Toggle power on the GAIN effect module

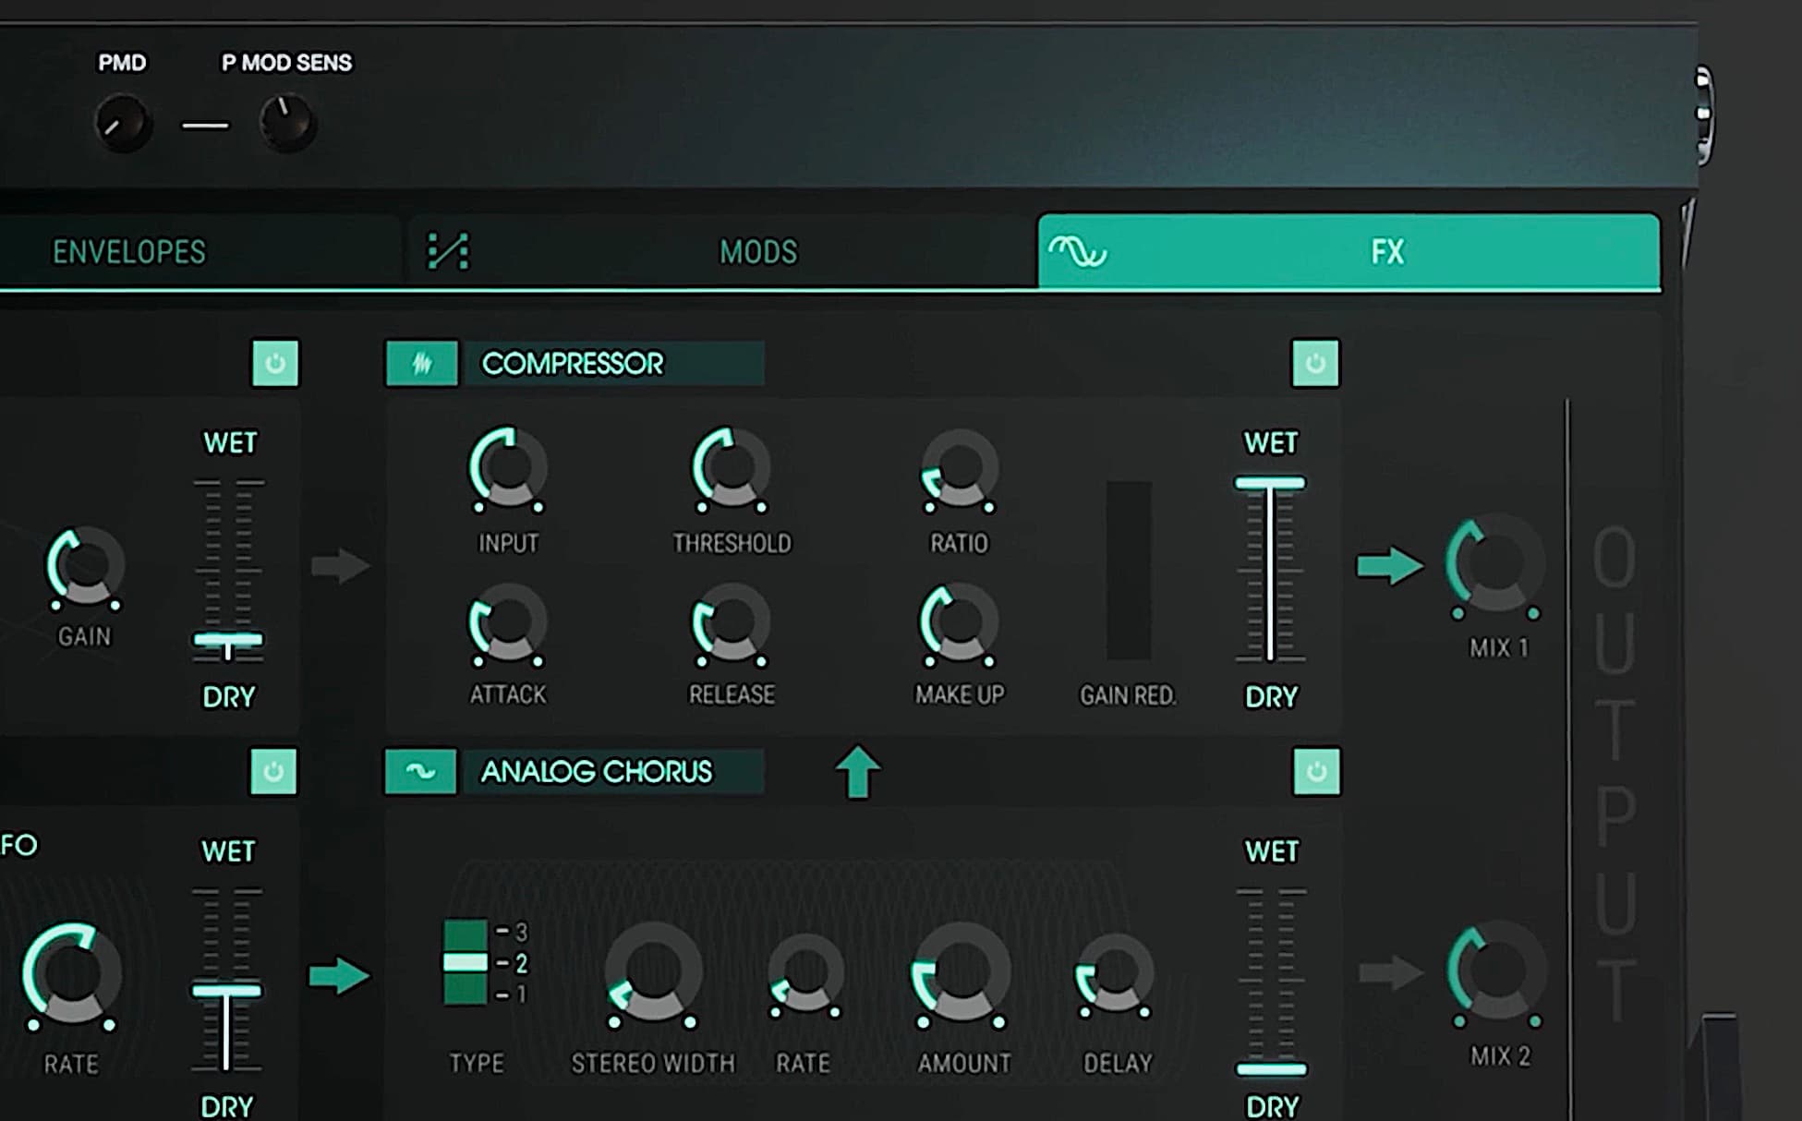point(275,363)
